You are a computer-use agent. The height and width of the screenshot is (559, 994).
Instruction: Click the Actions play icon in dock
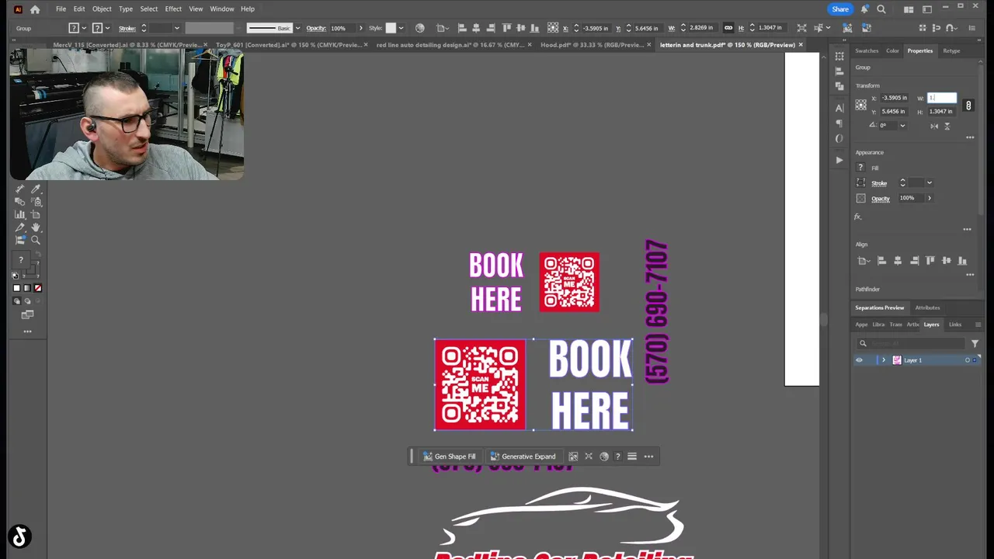pyautogui.click(x=839, y=160)
